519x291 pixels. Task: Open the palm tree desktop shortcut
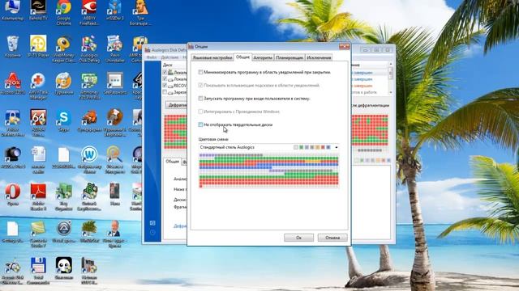pos(89,232)
